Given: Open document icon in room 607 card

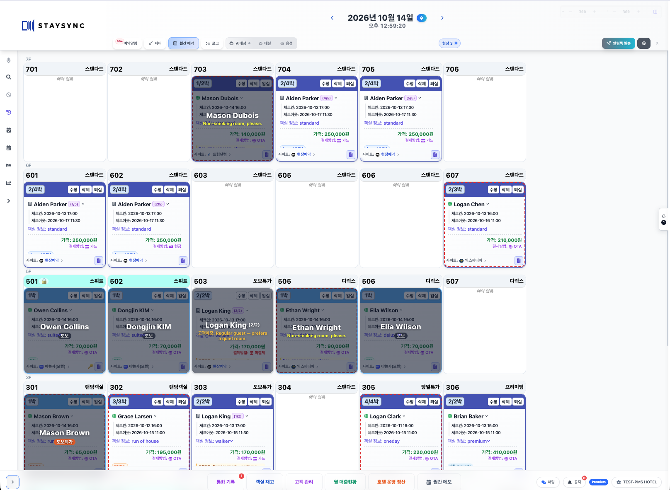Looking at the screenshot, I should coord(519,261).
